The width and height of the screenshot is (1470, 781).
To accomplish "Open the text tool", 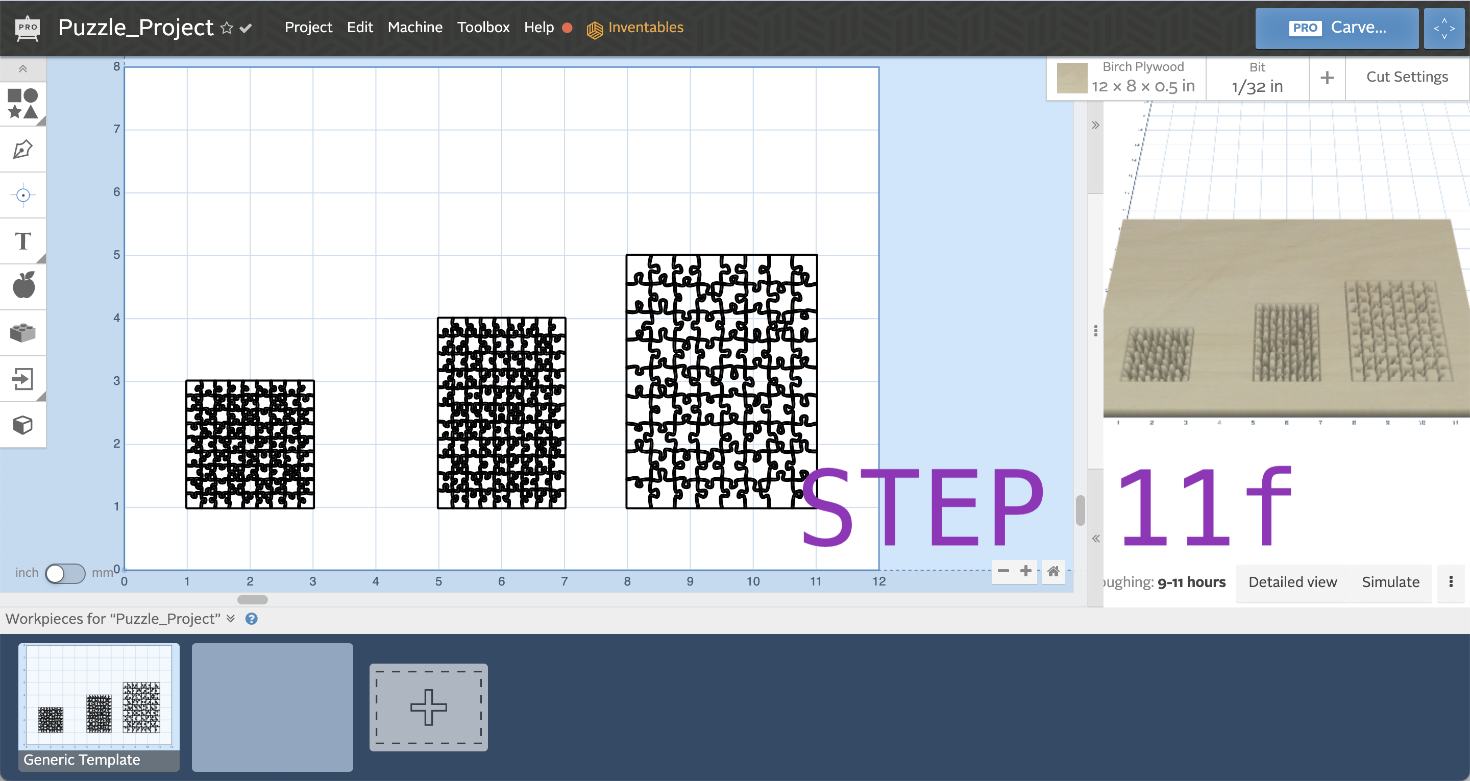I will (23, 241).
